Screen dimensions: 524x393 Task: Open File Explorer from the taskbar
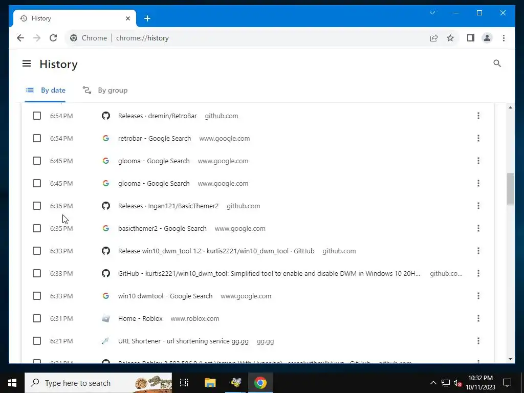coord(210,383)
